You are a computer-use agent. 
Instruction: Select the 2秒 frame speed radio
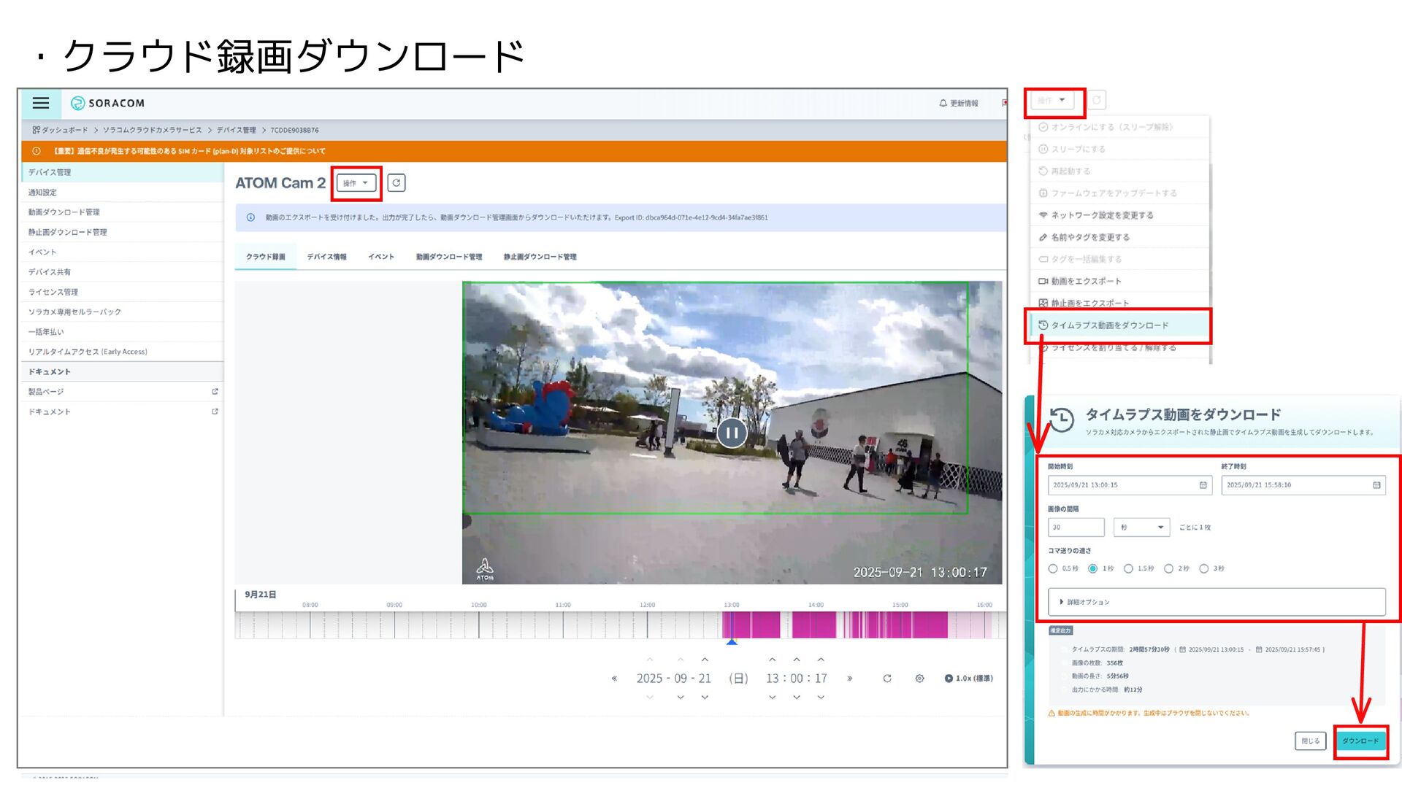(x=1168, y=568)
